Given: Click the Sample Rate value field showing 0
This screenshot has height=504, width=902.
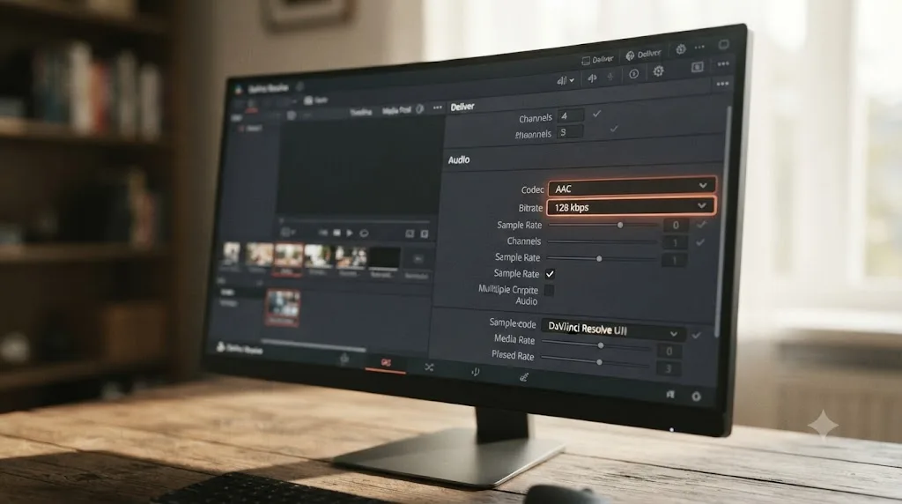Looking at the screenshot, I should [x=676, y=225].
